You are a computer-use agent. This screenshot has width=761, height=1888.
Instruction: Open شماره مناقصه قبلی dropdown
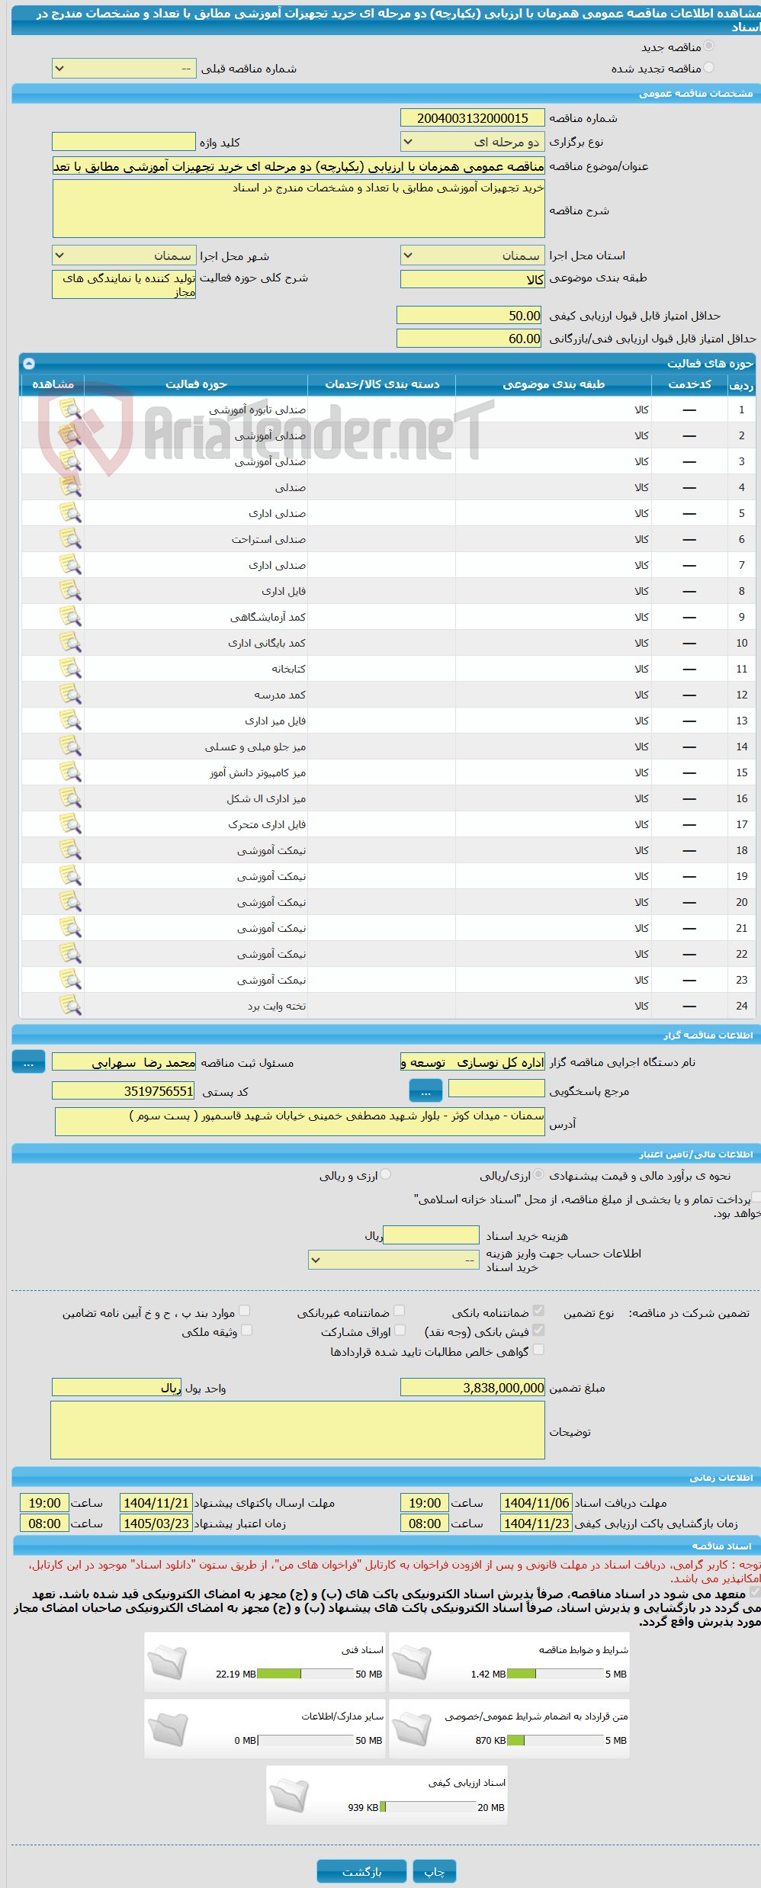pyautogui.click(x=124, y=69)
